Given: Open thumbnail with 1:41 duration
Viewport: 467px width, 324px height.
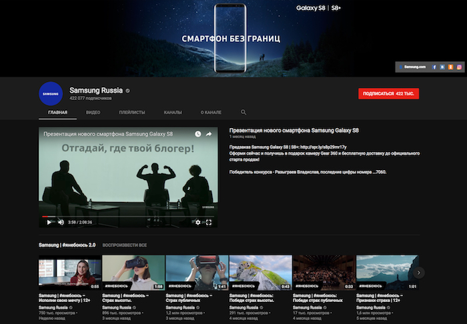Looking at the screenshot, I should (197, 273).
